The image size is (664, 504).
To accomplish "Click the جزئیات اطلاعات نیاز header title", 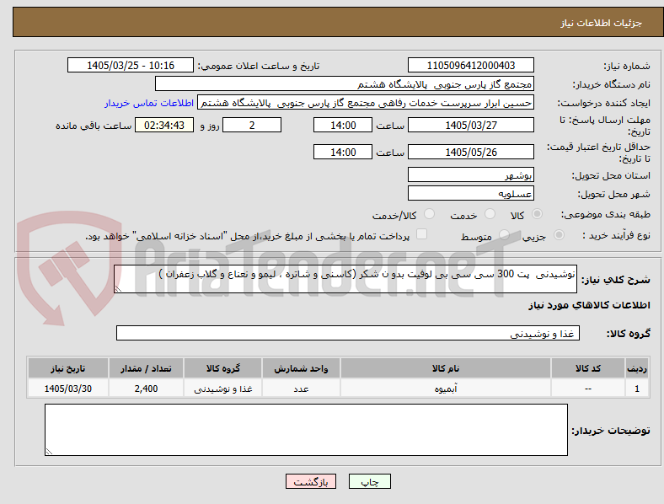I will point(602,23).
